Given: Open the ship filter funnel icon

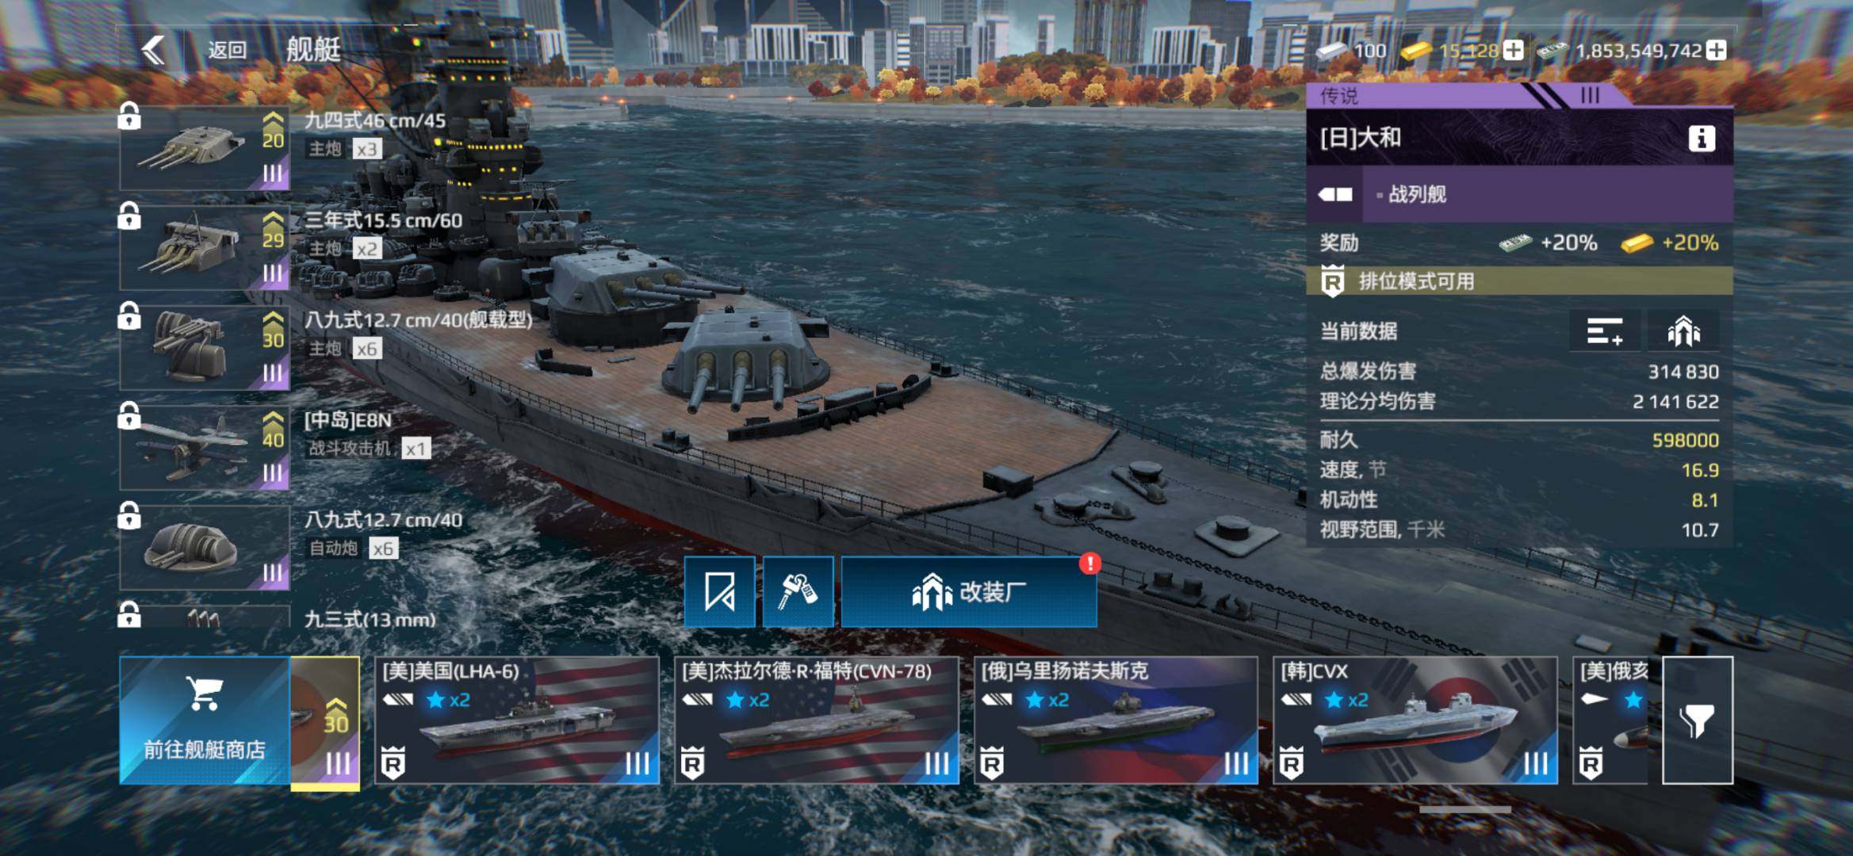Looking at the screenshot, I should coord(1697,720).
